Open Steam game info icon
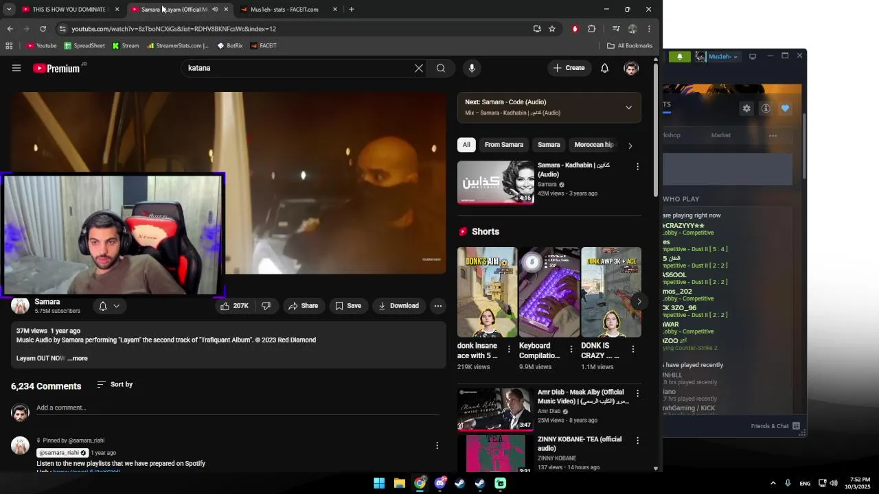The width and height of the screenshot is (879, 494). 766,108
